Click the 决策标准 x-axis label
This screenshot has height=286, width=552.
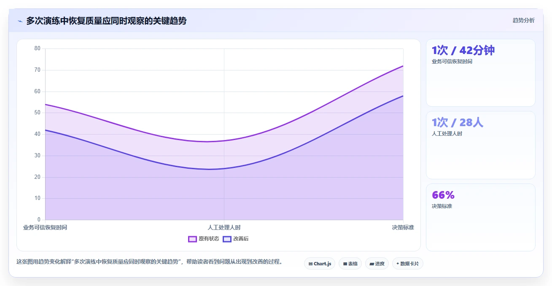(403, 227)
